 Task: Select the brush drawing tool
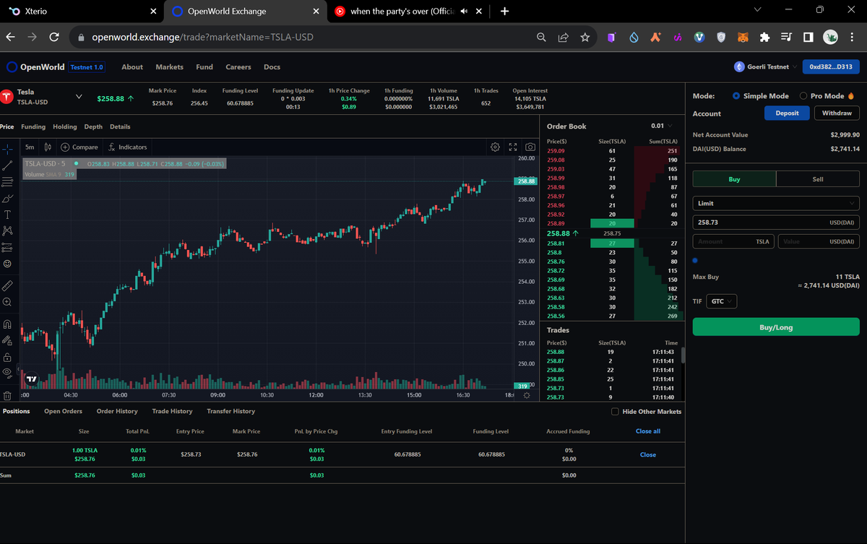(7, 198)
